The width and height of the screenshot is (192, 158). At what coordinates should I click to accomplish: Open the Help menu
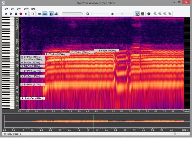click(33, 8)
